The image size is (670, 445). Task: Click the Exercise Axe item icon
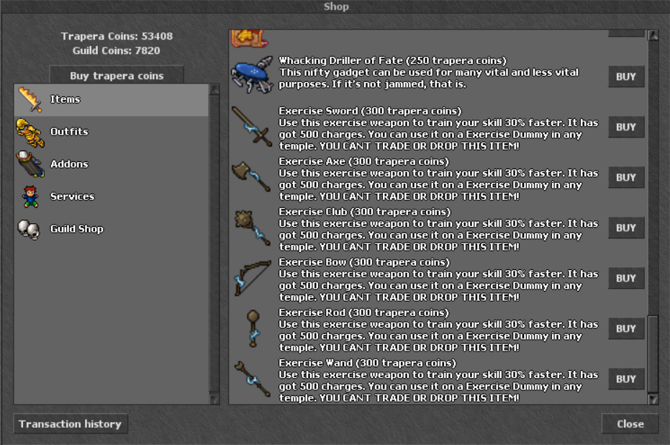pos(251,176)
